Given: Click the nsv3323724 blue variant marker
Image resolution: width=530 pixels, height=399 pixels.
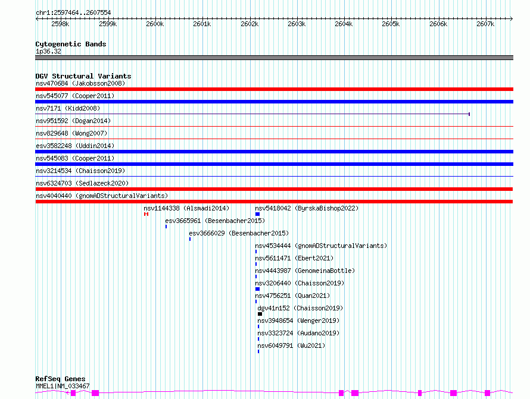Looking at the screenshot, I should click(258, 339).
